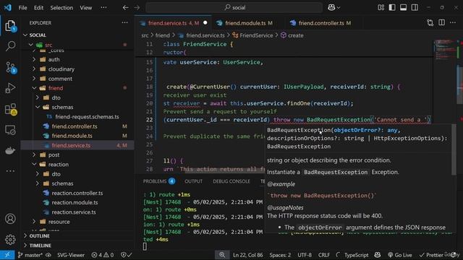The image size is (463, 260).
Task: Click the errors and warnings count indicator
Action: point(103,255)
